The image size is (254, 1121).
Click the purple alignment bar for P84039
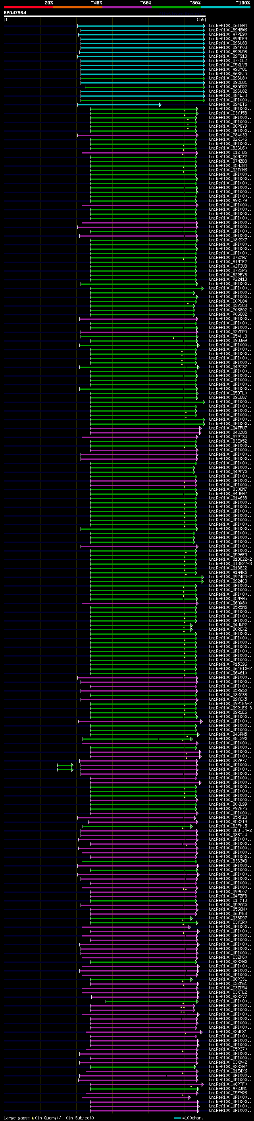(x=138, y=135)
